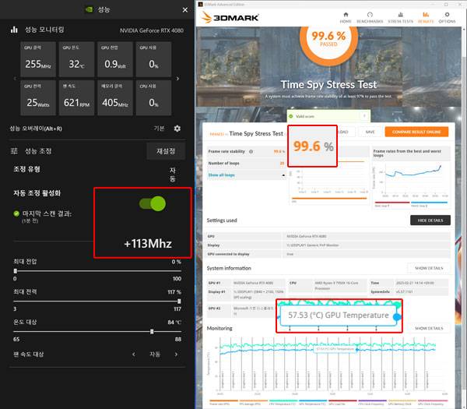
Task: Open 3DMark OPTIONS gear
Action: coord(448,18)
